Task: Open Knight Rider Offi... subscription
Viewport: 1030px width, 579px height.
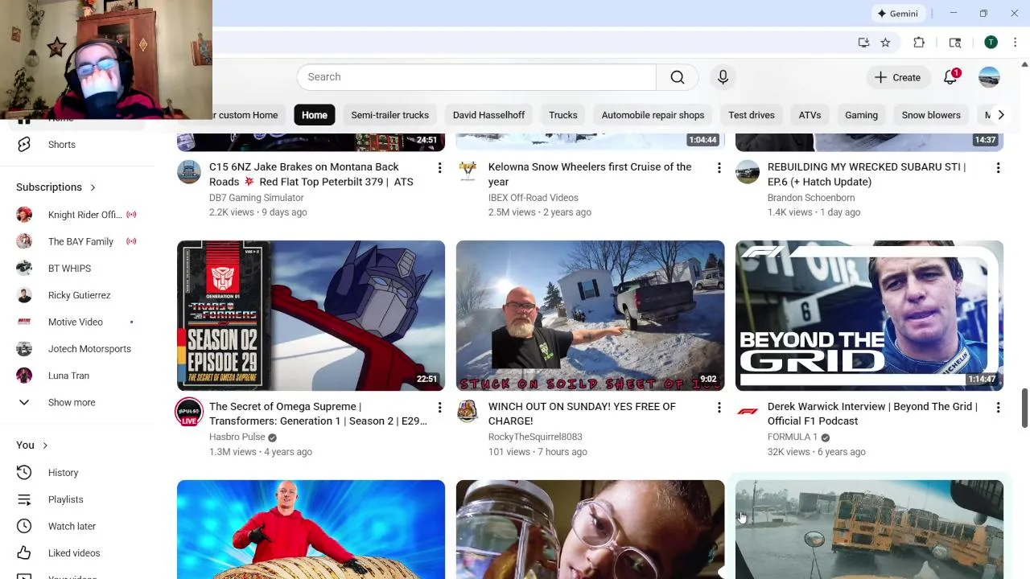Action: [x=76, y=215]
